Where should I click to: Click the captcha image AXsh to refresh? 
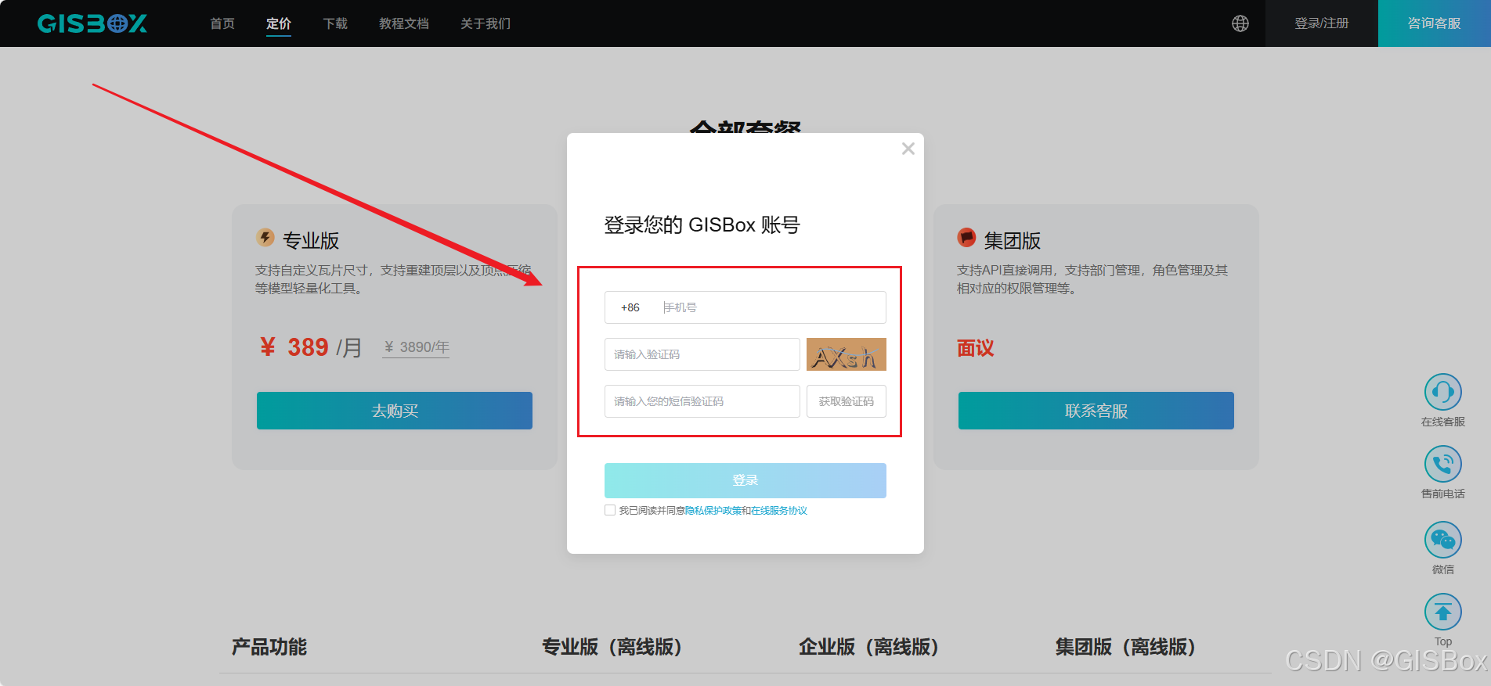coord(847,354)
